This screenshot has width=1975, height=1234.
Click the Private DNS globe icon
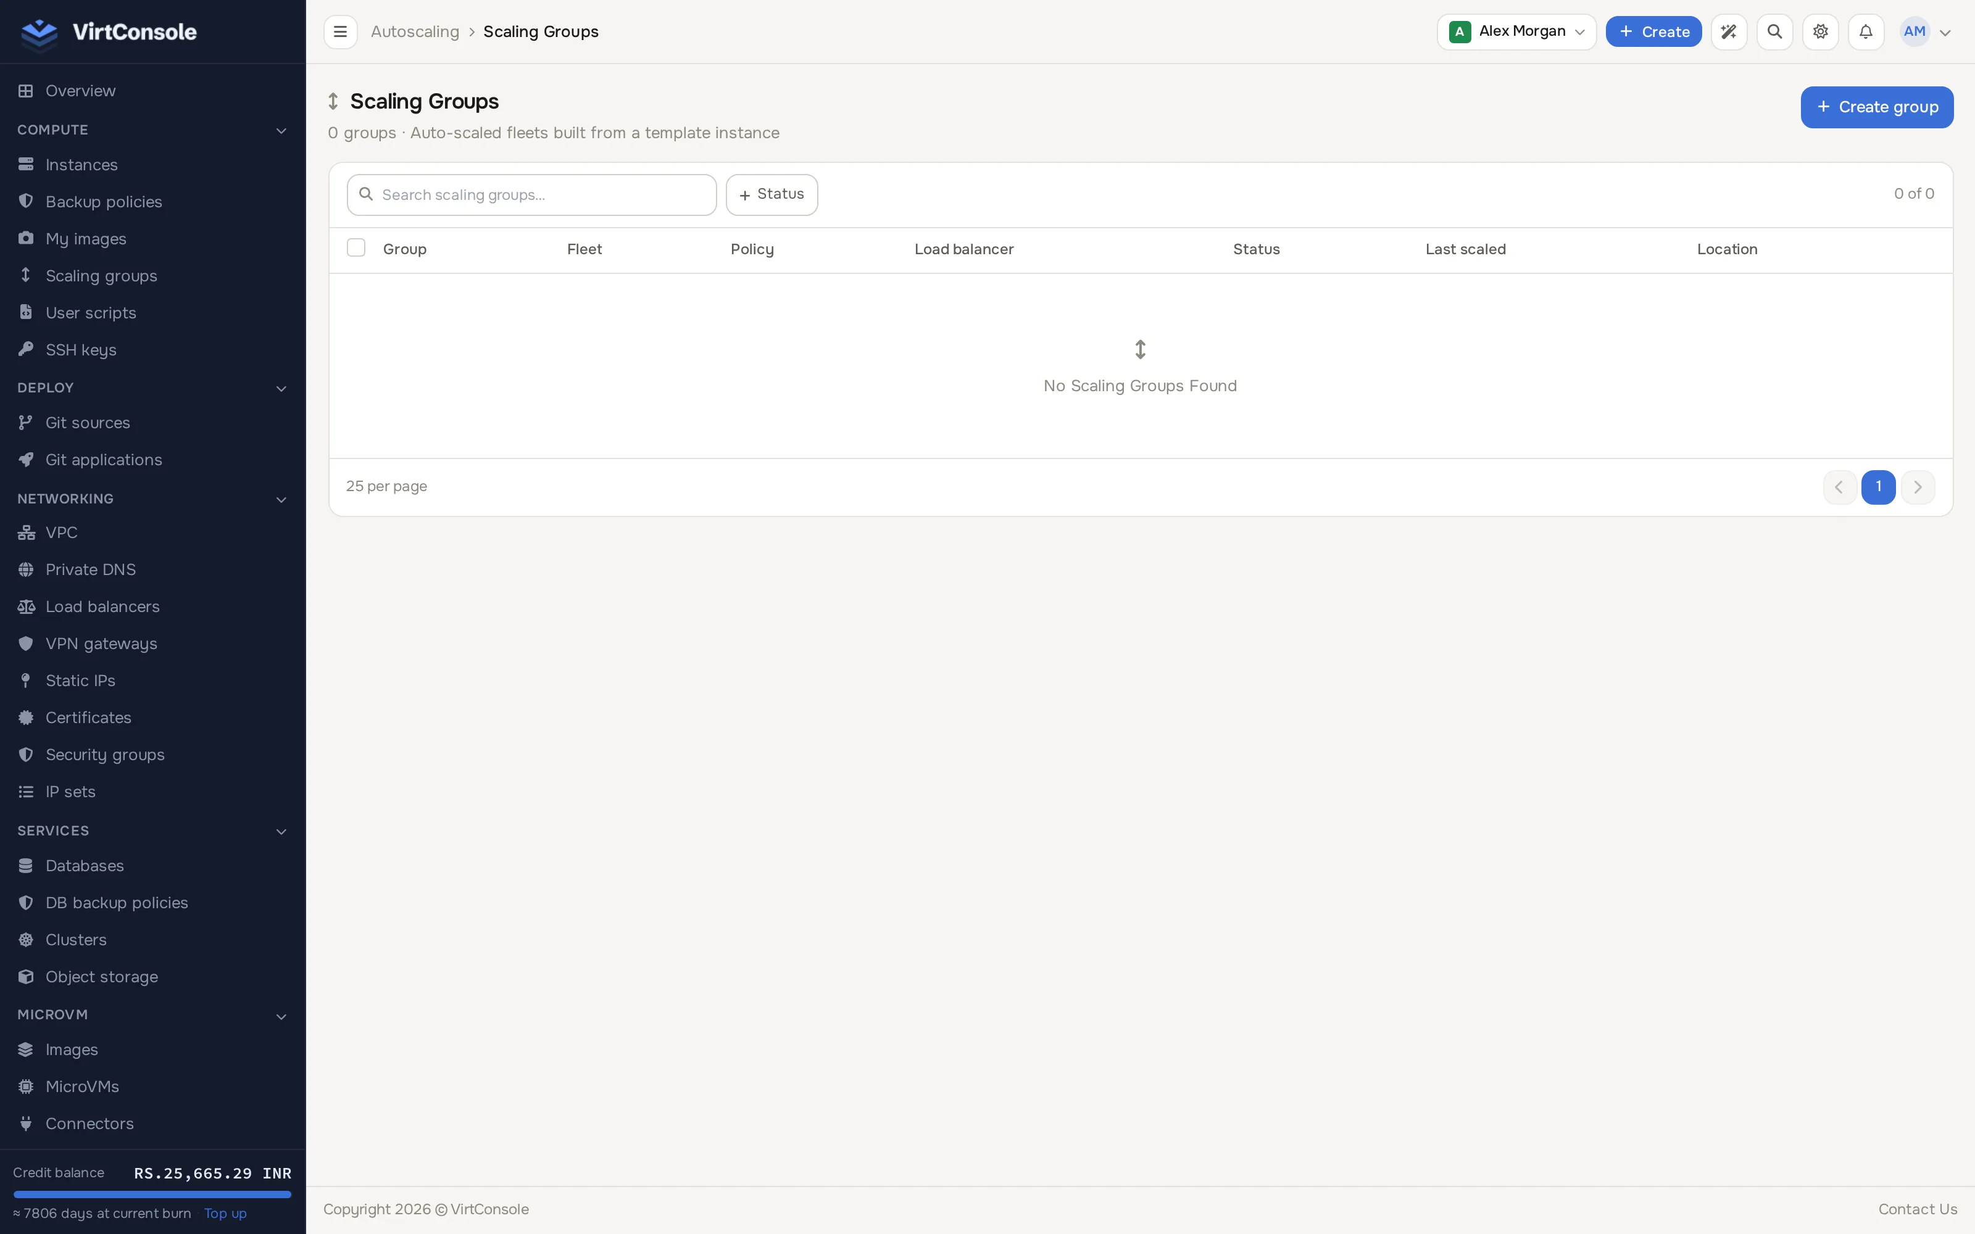[26, 569]
